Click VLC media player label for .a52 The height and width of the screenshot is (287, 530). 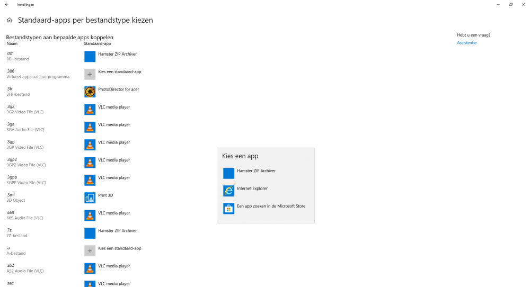click(x=114, y=266)
